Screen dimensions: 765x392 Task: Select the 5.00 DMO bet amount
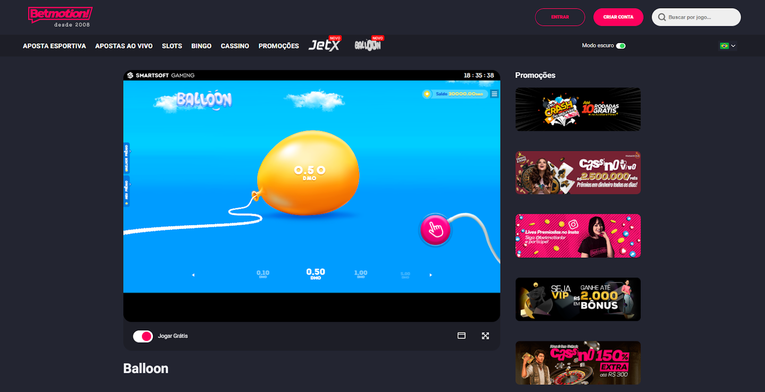pos(405,275)
